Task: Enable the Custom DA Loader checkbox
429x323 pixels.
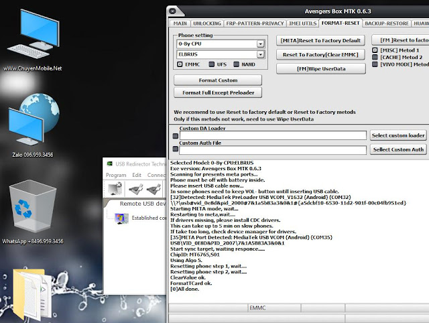Action: tap(176, 136)
